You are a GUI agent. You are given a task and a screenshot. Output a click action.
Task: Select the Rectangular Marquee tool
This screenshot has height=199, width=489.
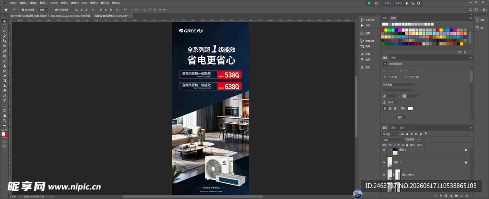(4, 26)
